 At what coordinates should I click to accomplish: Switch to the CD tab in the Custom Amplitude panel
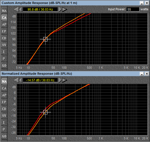4,38
